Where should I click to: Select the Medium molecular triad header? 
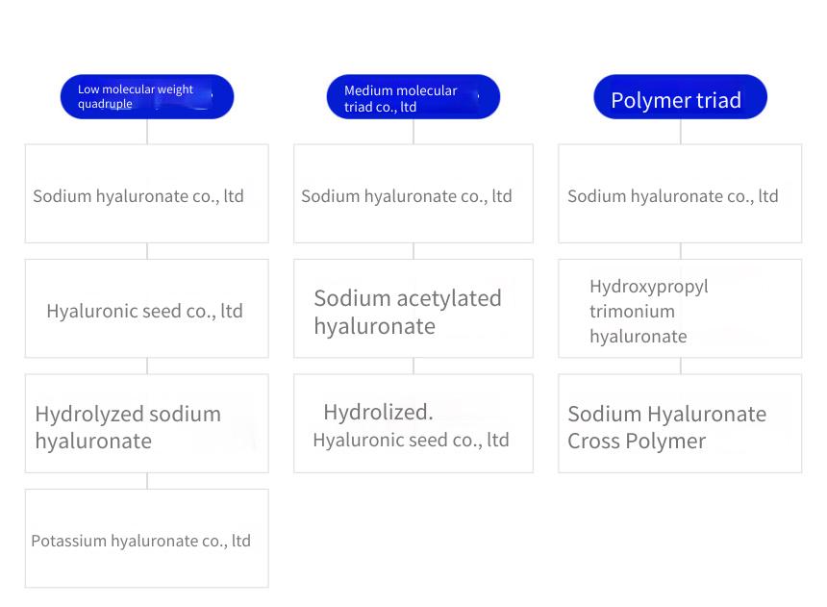(x=413, y=96)
